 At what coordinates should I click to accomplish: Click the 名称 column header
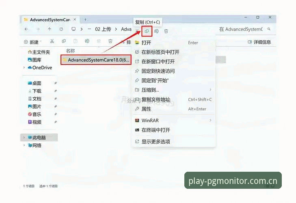70,51
